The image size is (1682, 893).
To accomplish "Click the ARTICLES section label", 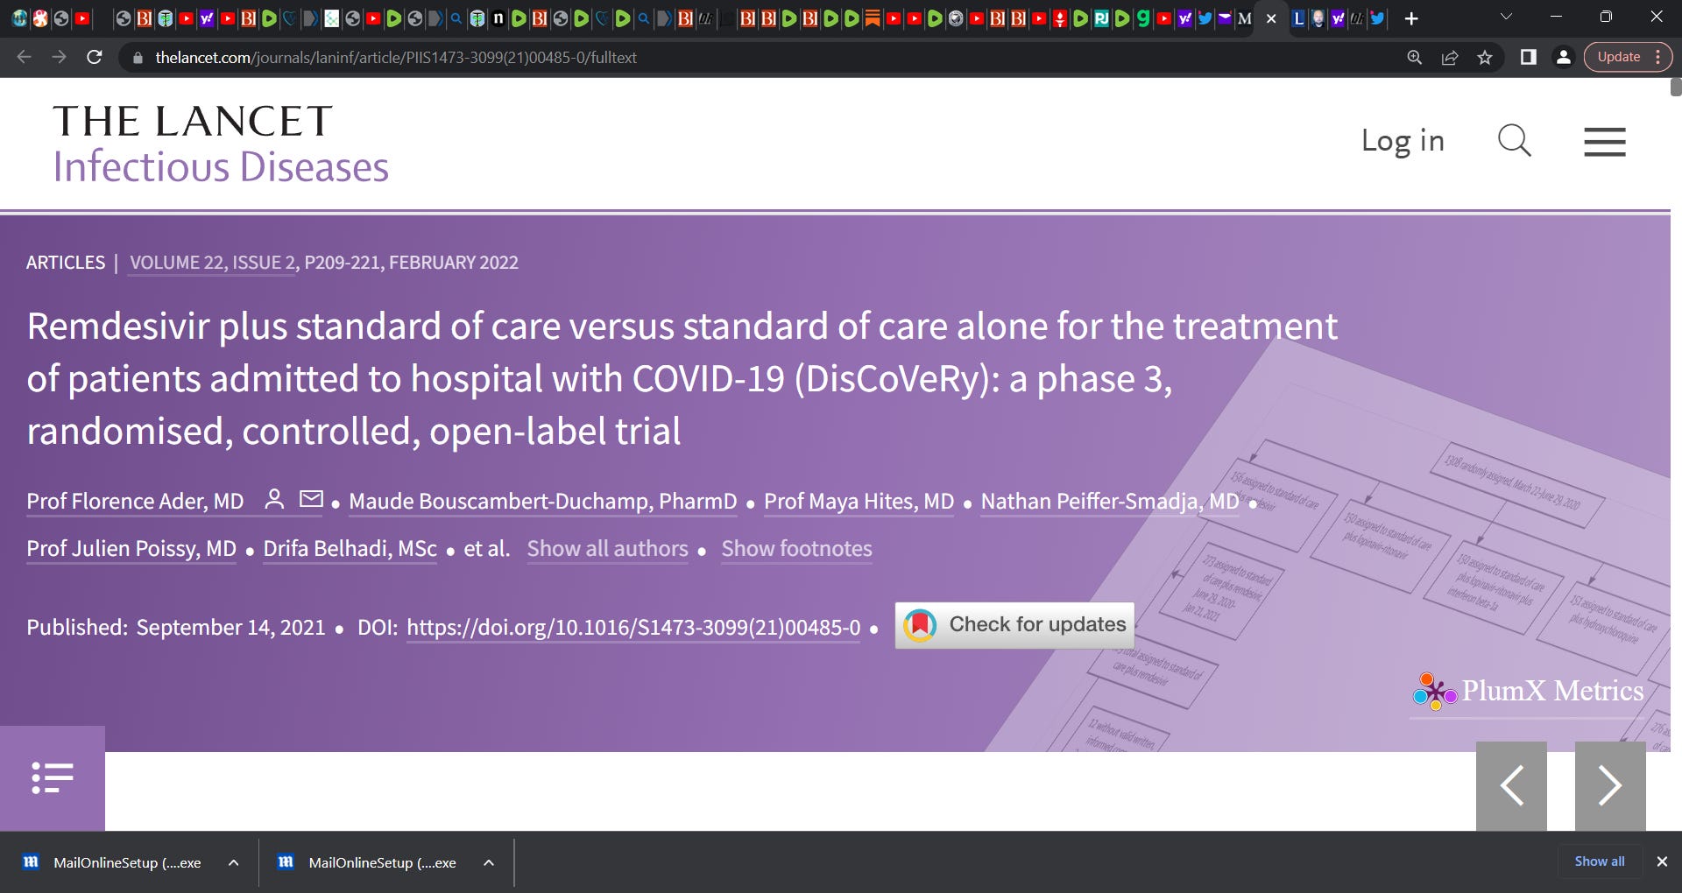I will pyautogui.click(x=66, y=263).
